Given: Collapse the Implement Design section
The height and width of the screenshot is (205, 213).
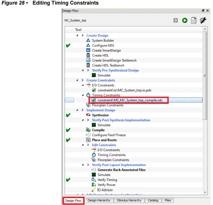Looking at the screenshot, I should click(77, 110).
